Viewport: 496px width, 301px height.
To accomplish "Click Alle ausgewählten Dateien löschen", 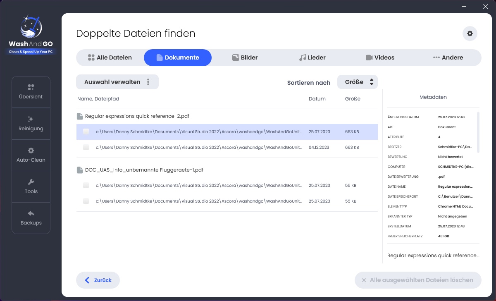I will click(x=417, y=280).
